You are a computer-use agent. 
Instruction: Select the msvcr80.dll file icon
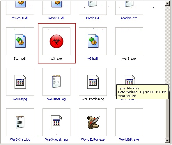tap(57, 4)
